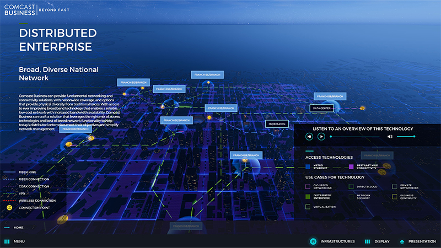Click gold connection point beside Data Center

[x=362, y=108]
